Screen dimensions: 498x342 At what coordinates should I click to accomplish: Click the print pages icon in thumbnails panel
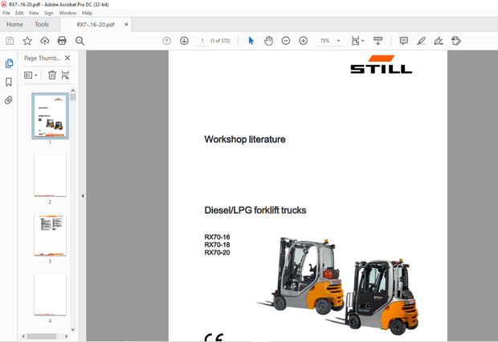pos(65,75)
